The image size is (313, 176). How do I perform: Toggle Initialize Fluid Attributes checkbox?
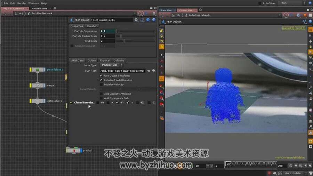coord(101,80)
